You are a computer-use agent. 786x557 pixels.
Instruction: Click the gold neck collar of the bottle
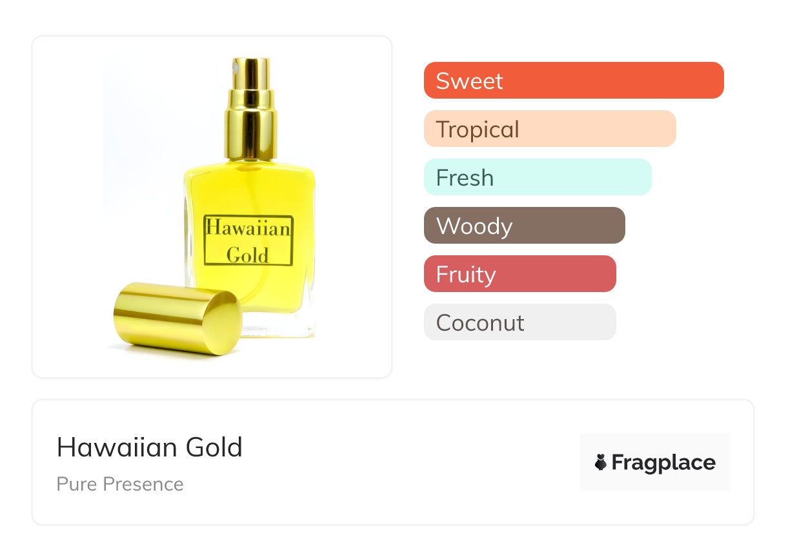pyautogui.click(x=250, y=133)
